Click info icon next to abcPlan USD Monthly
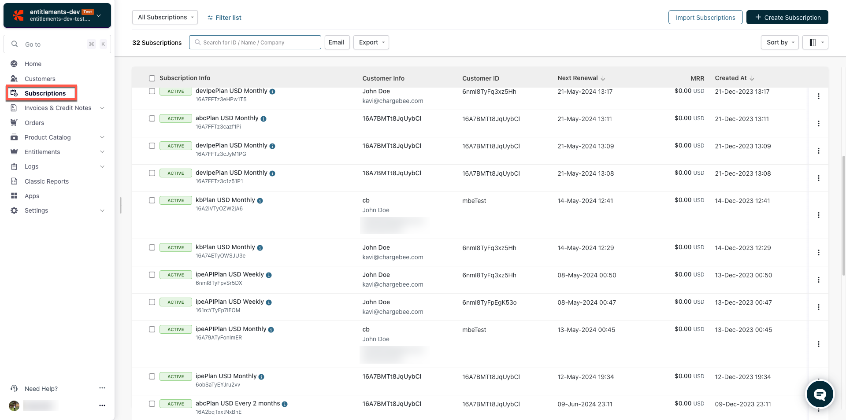This screenshot has height=420, width=846. pos(263,119)
